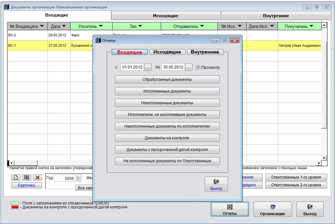Open Не исполненные документы по Ответственным report

tap(167, 161)
